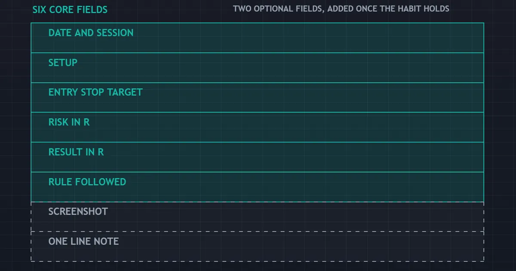This screenshot has width=516, height=271.
Task: Click inside the RULE FOLLOWED row
Action: 257,187
